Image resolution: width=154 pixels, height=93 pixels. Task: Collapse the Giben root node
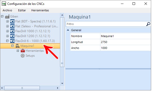click(2, 16)
